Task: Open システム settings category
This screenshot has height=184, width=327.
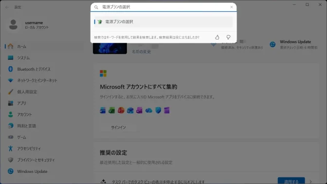Action: [45, 58]
